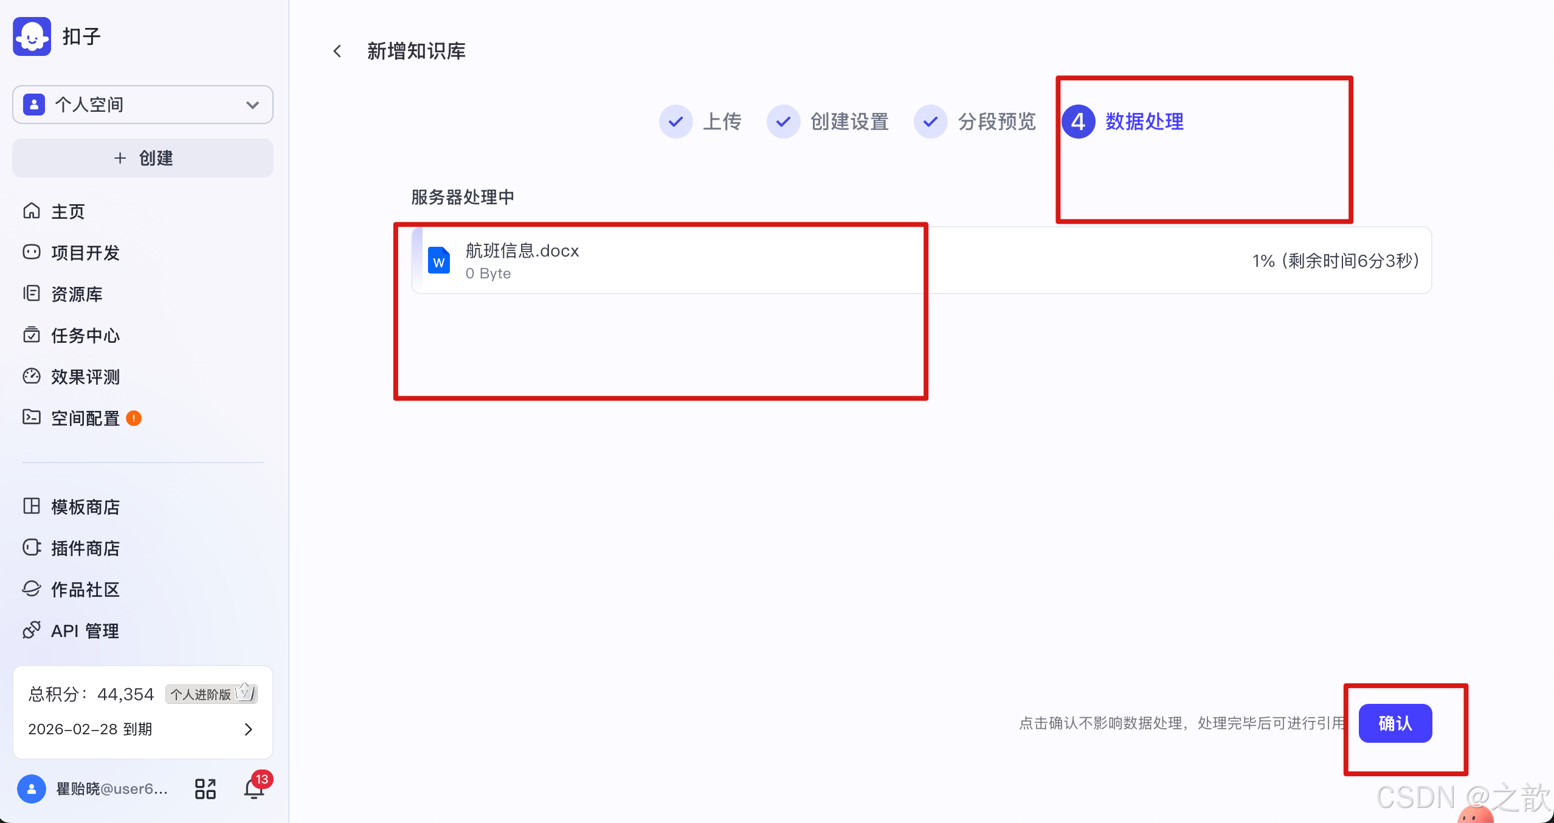Click the 1% processing progress indicator

click(x=1335, y=261)
